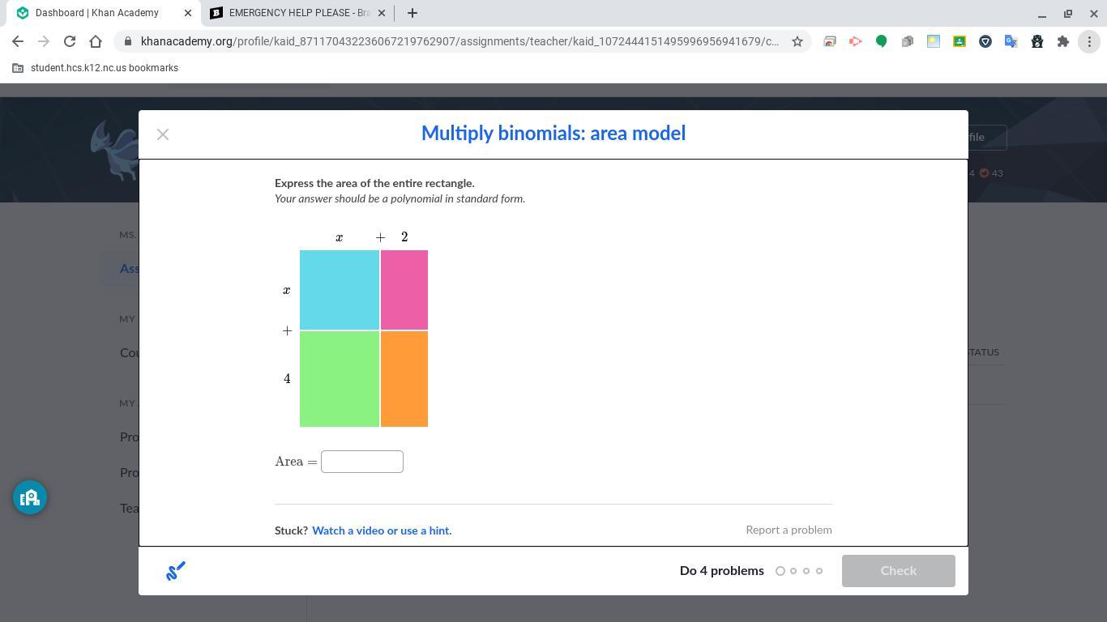Click the green circle extension icon

[x=882, y=41]
